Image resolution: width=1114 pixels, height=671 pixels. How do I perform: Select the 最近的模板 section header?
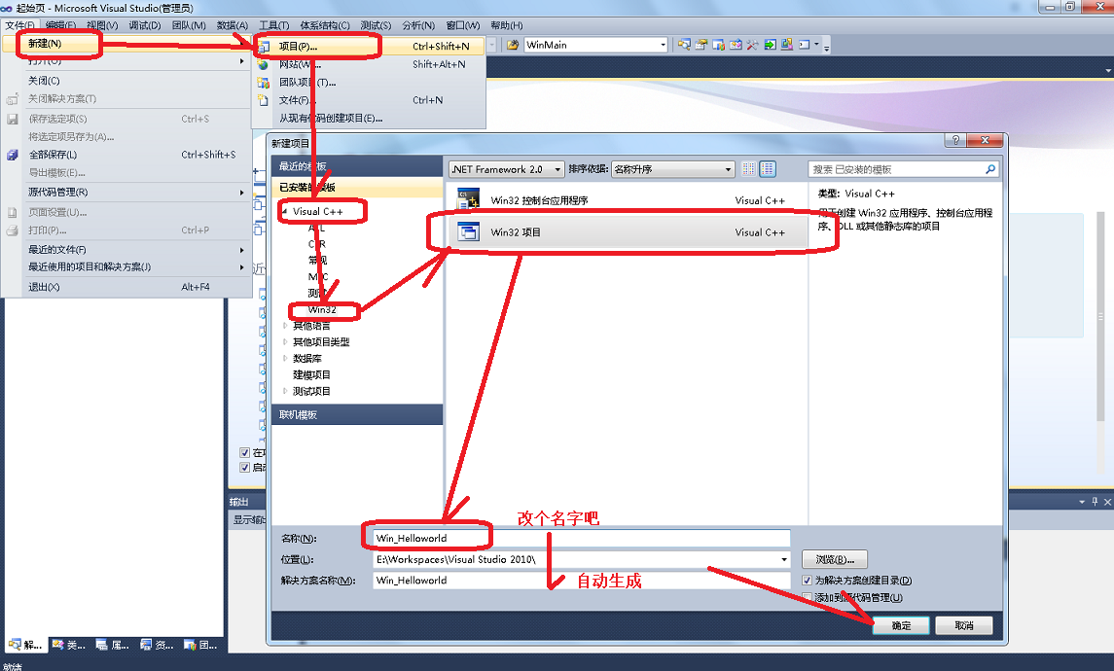tap(357, 166)
